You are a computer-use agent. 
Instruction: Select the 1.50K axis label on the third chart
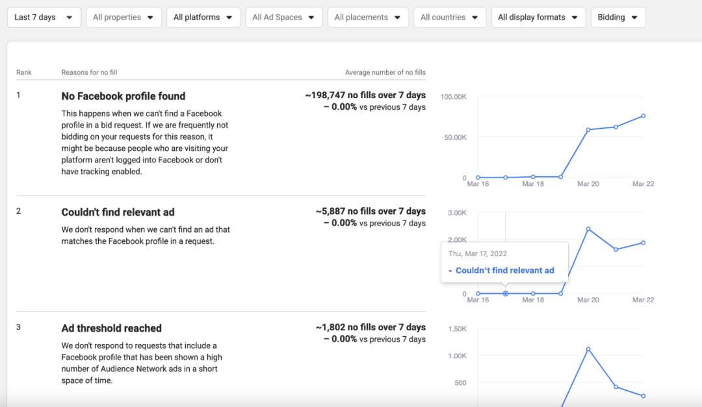pos(457,328)
